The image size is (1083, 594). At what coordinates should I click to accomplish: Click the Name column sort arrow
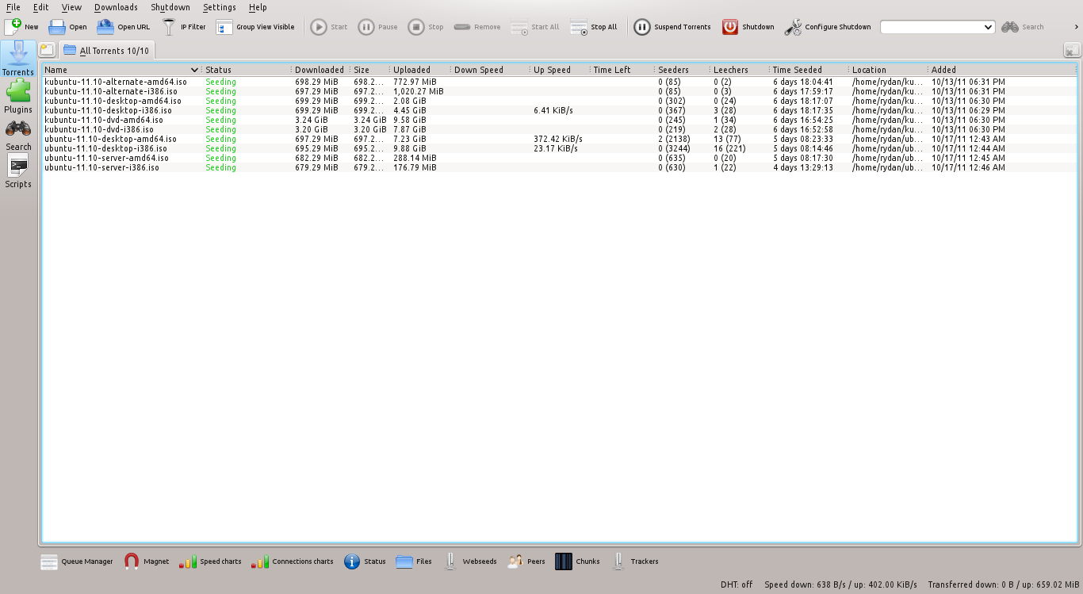[x=194, y=70]
